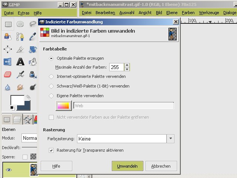Click the Abbrechen button

coord(161,166)
